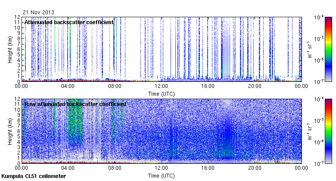Click the 12:00 tick label on bottom plot
Screen dimensions: 336x181
pyautogui.click(x=162, y=168)
